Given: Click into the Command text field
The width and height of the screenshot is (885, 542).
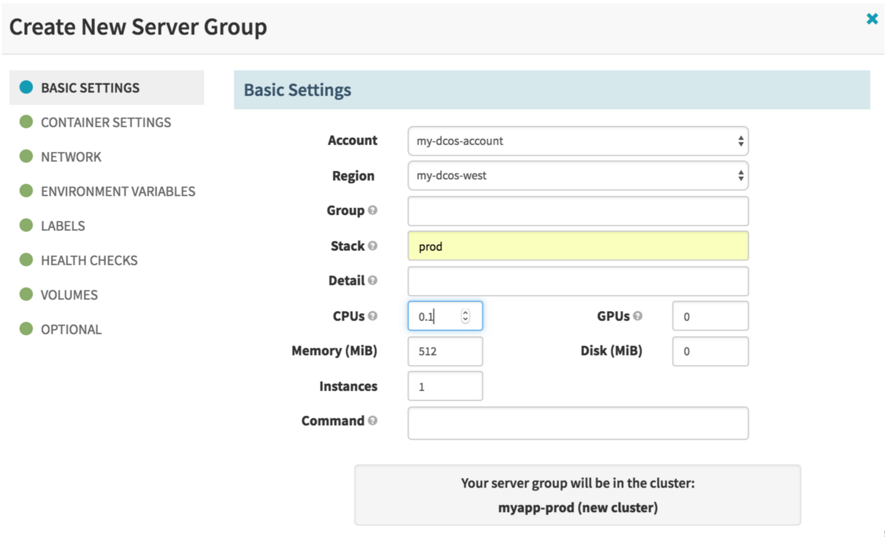Looking at the screenshot, I should click(x=577, y=424).
